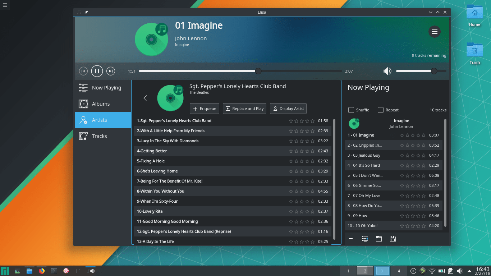
Task: Launch Firefox from the taskbar
Action: pyautogui.click(x=42, y=271)
